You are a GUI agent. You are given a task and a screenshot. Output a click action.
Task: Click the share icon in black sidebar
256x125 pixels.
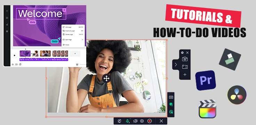click(7, 25)
